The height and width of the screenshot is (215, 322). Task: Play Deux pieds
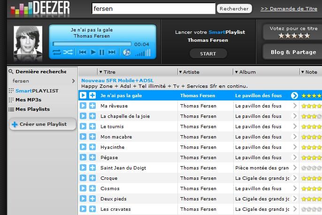[x=83, y=199]
